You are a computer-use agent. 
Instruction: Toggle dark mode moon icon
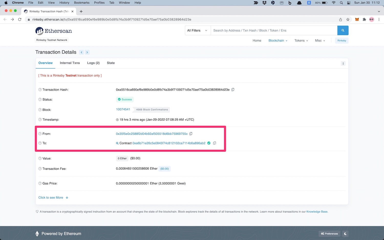345,234
